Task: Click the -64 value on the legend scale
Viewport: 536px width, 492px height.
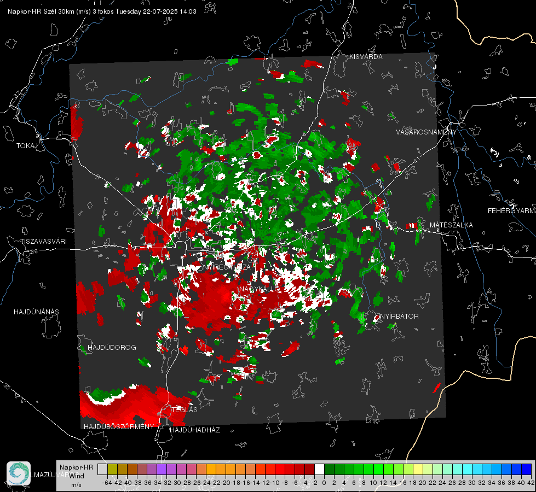Action: pyautogui.click(x=107, y=483)
